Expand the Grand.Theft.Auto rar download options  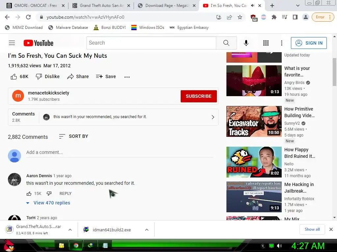click(x=70, y=230)
